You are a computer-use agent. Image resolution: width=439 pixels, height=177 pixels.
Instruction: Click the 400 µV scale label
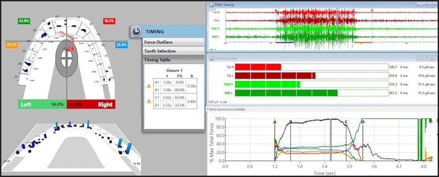coord(218,102)
